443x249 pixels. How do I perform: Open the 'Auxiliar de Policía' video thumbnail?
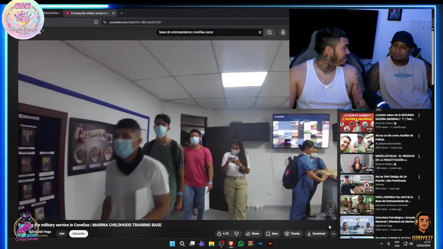[x=357, y=143]
